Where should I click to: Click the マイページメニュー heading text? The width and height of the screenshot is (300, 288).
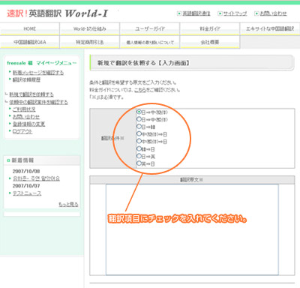56,63
